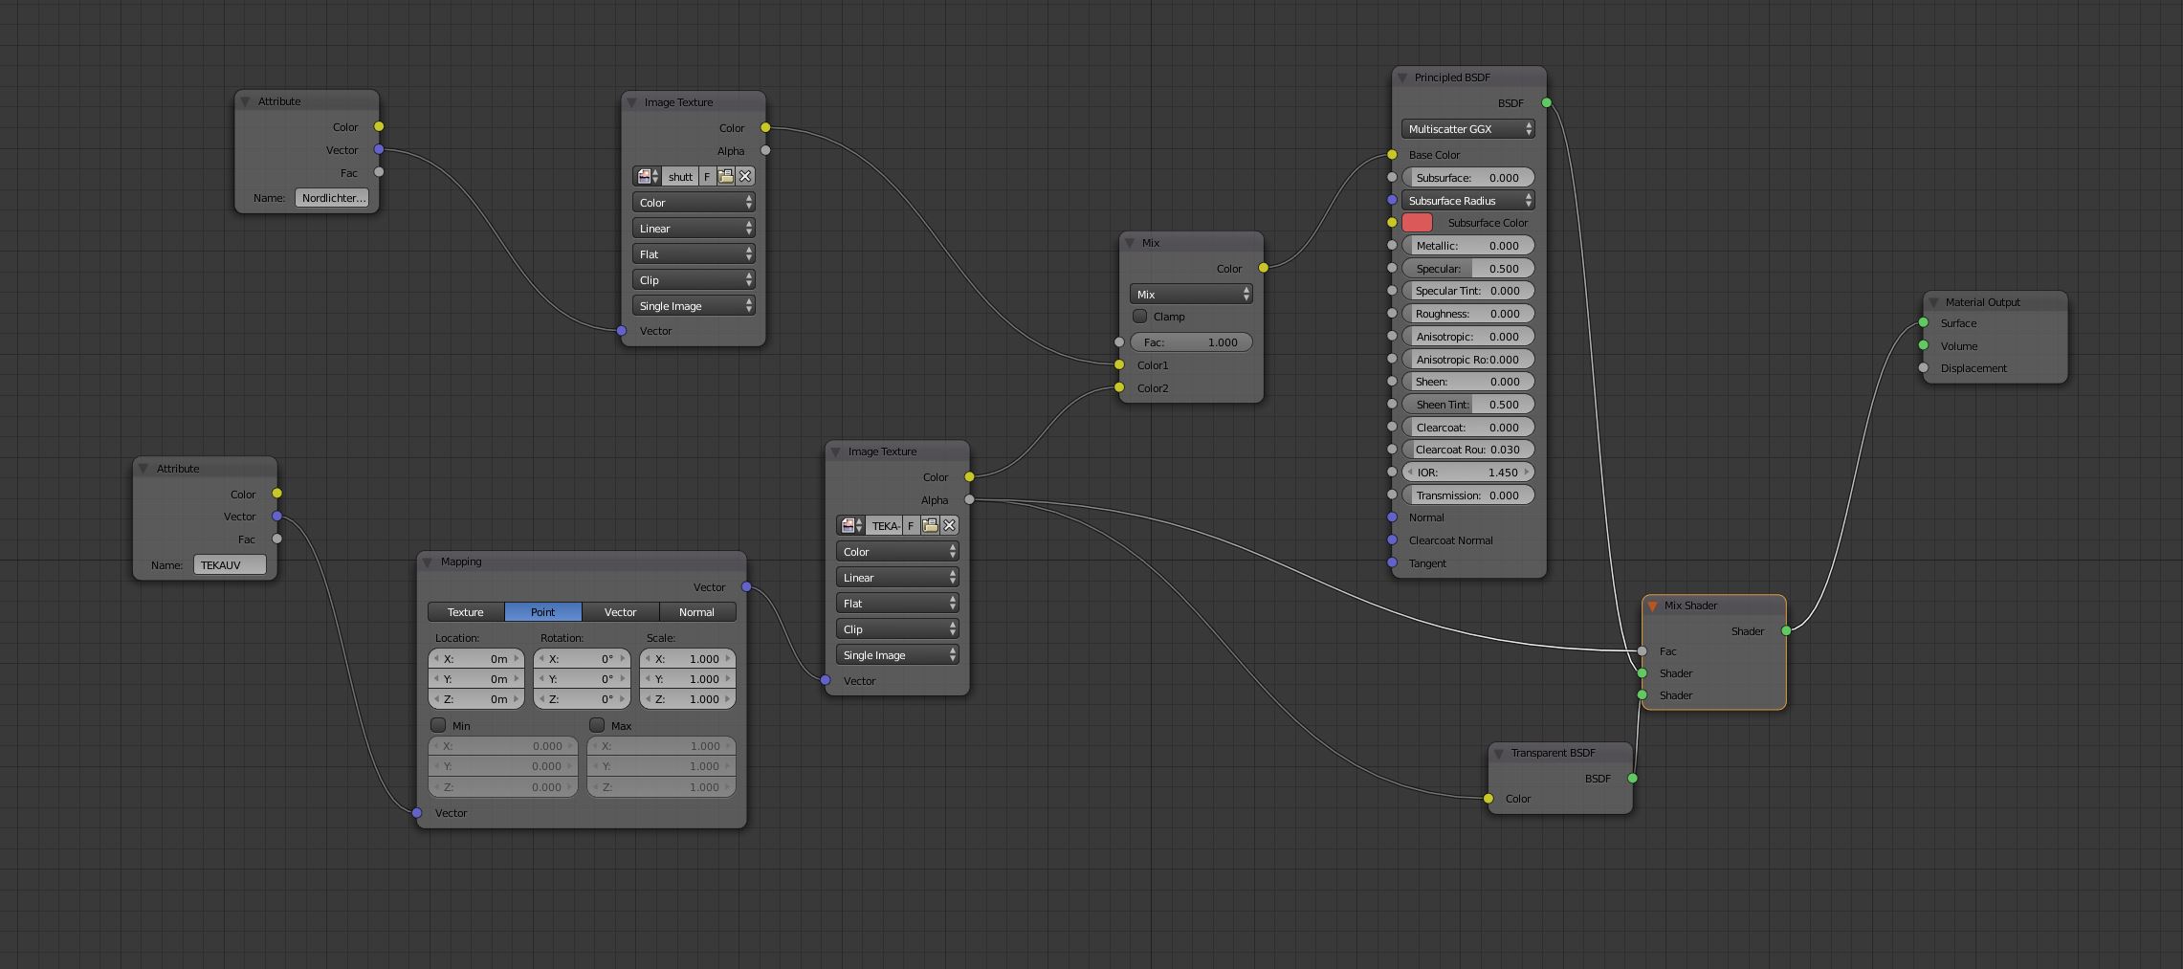Click Location X field in Mapping node

pos(476,658)
